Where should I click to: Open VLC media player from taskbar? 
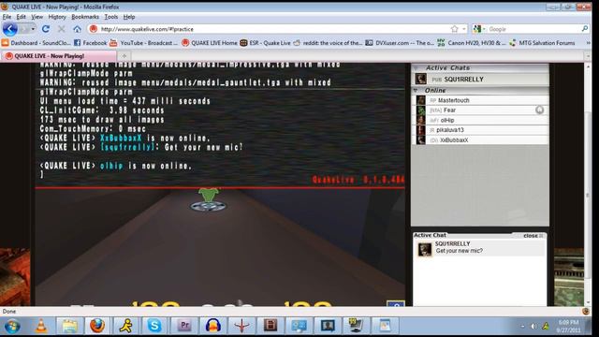41,326
